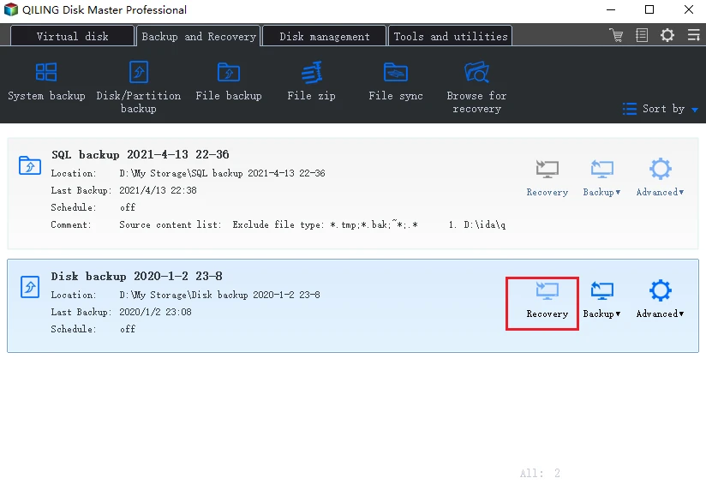Open the log list icon
The width and height of the screenshot is (706, 484).
tap(642, 35)
